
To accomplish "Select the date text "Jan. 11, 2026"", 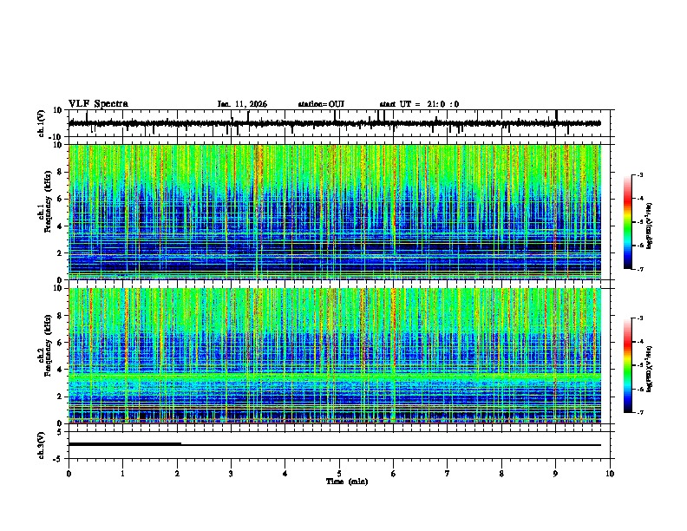I will pos(242,104).
